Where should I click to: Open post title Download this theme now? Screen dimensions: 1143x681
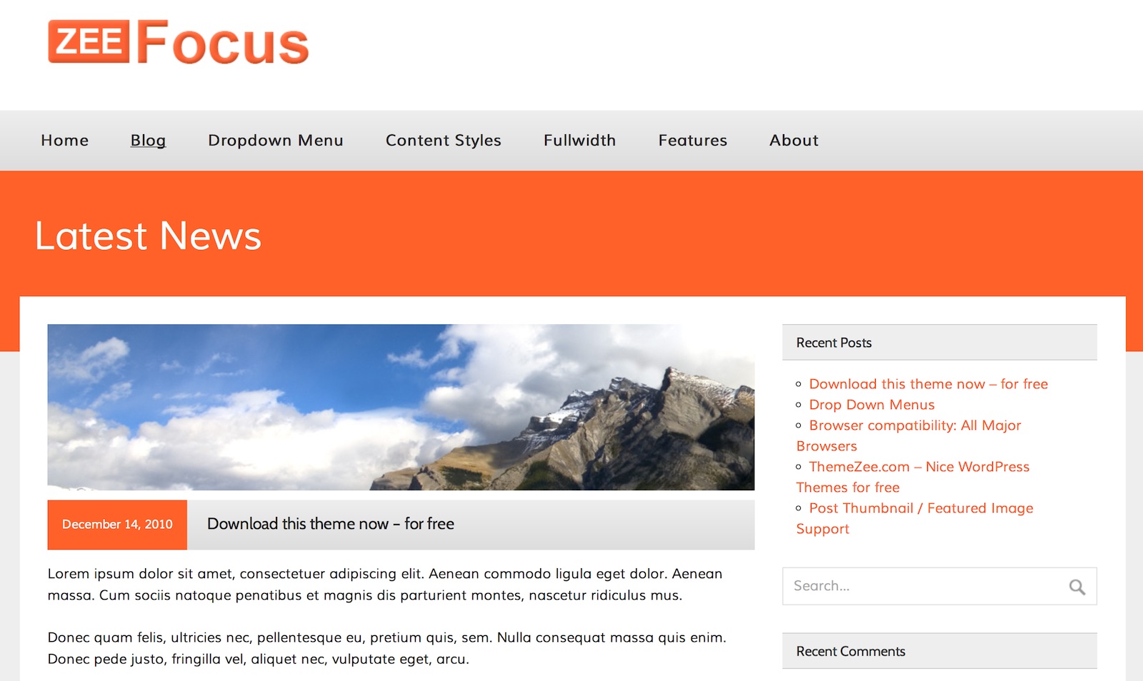[x=331, y=524]
